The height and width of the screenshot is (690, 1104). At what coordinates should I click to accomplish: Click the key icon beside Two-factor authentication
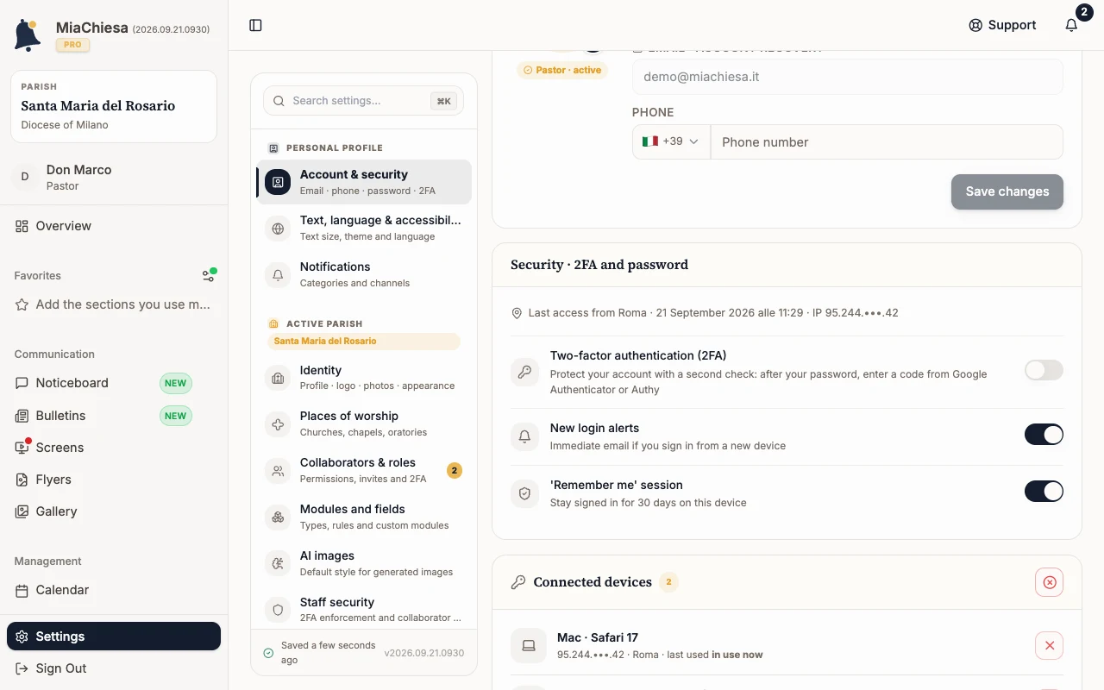pyautogui.click(x=524, y=372)
